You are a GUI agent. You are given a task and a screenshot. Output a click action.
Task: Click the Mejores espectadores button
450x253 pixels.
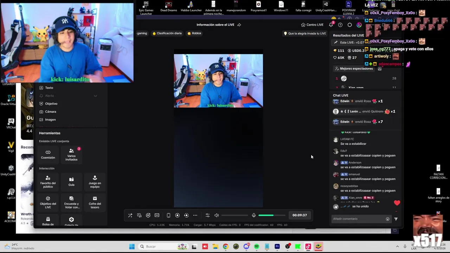354,69
